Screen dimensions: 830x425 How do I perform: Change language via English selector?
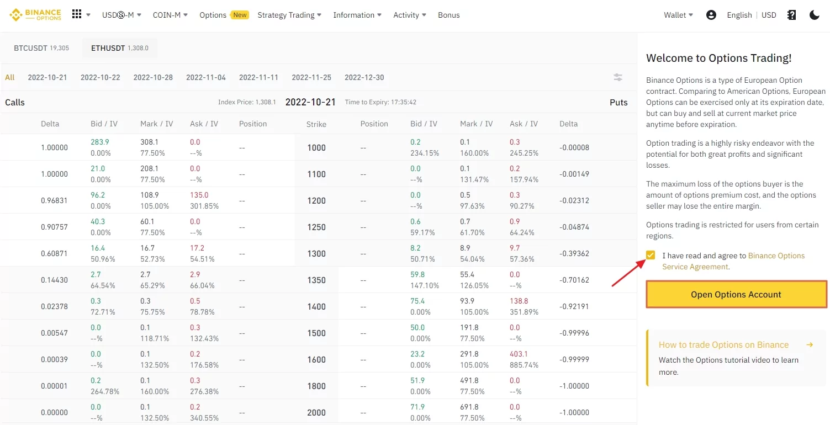739,15
